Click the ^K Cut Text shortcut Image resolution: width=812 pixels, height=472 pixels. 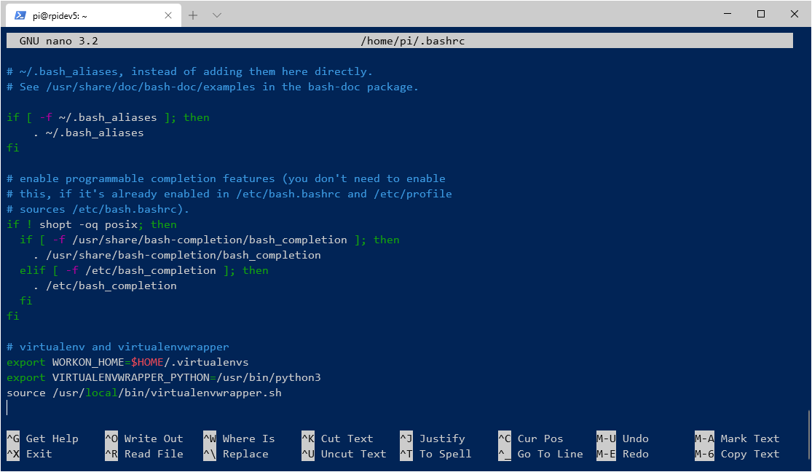click(x=337, y=438)
